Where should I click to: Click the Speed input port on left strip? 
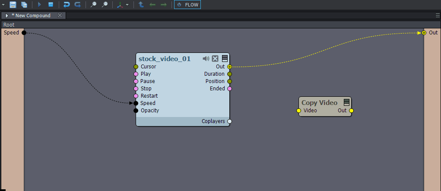click(x=24, y=33)
